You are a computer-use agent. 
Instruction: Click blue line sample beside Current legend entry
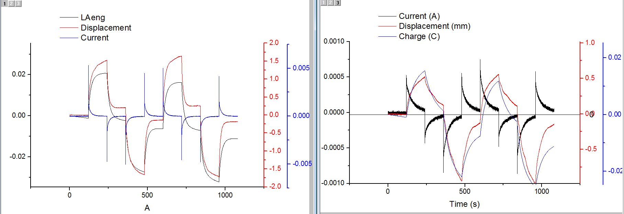click(69, 38)
